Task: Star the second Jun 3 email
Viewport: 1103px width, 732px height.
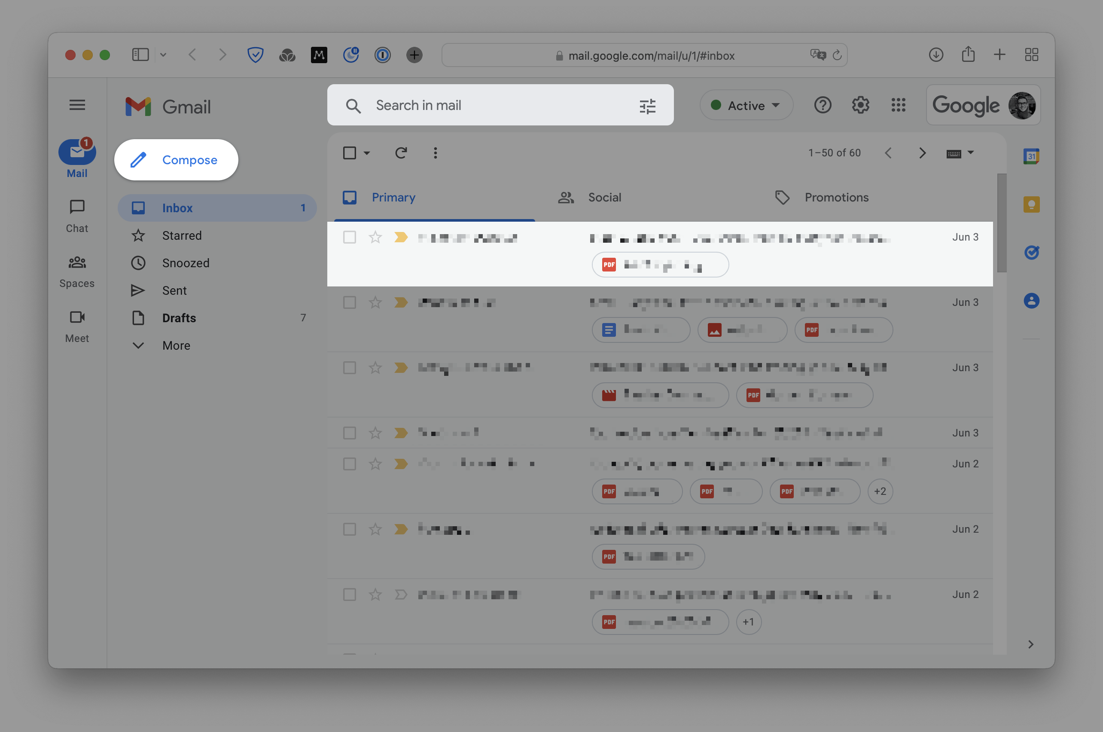Action: 375,302
